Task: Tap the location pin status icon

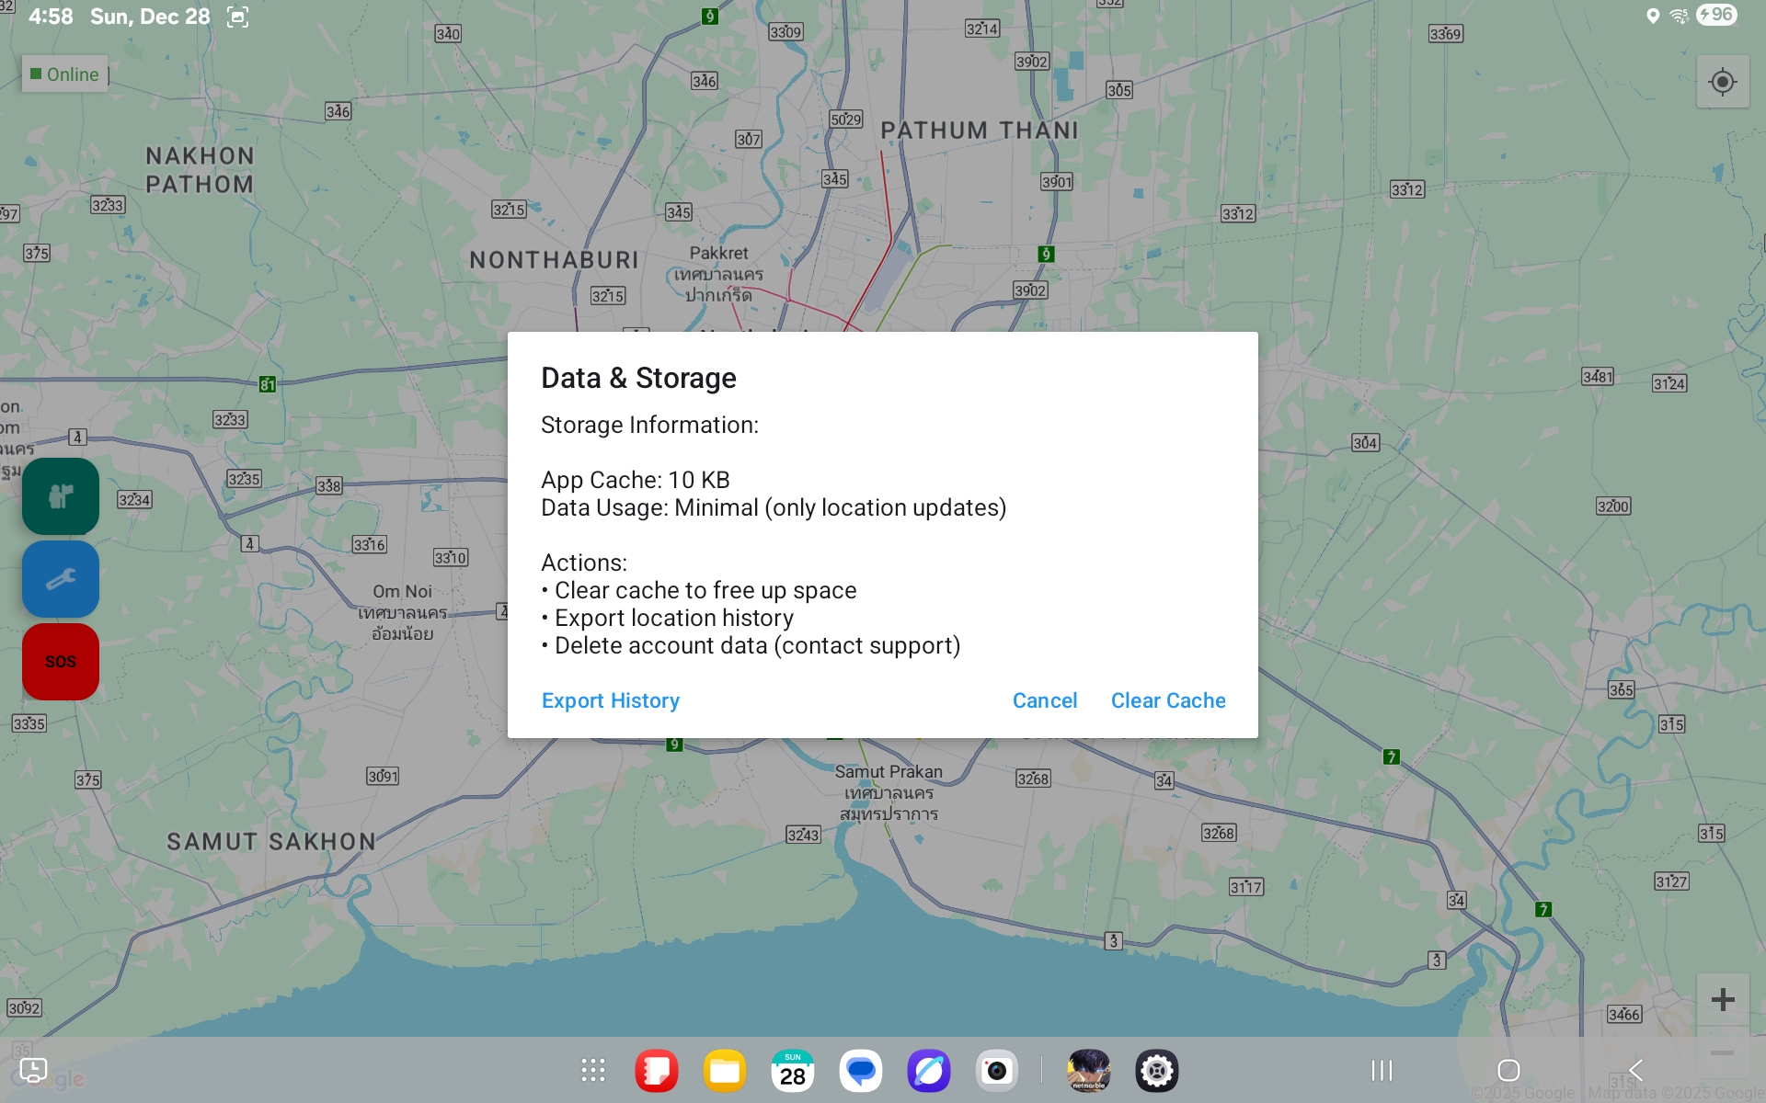Action: [1653, 16]
